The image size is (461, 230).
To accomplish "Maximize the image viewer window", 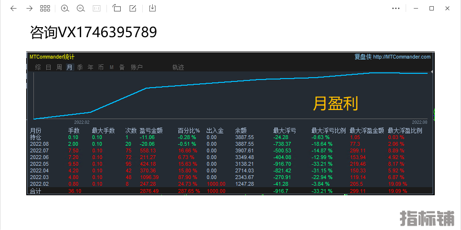I will tap(431, 9).
